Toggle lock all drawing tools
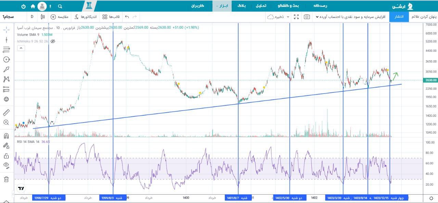The height and width of the screenshot is (203, 438). (x=6, y=156)
